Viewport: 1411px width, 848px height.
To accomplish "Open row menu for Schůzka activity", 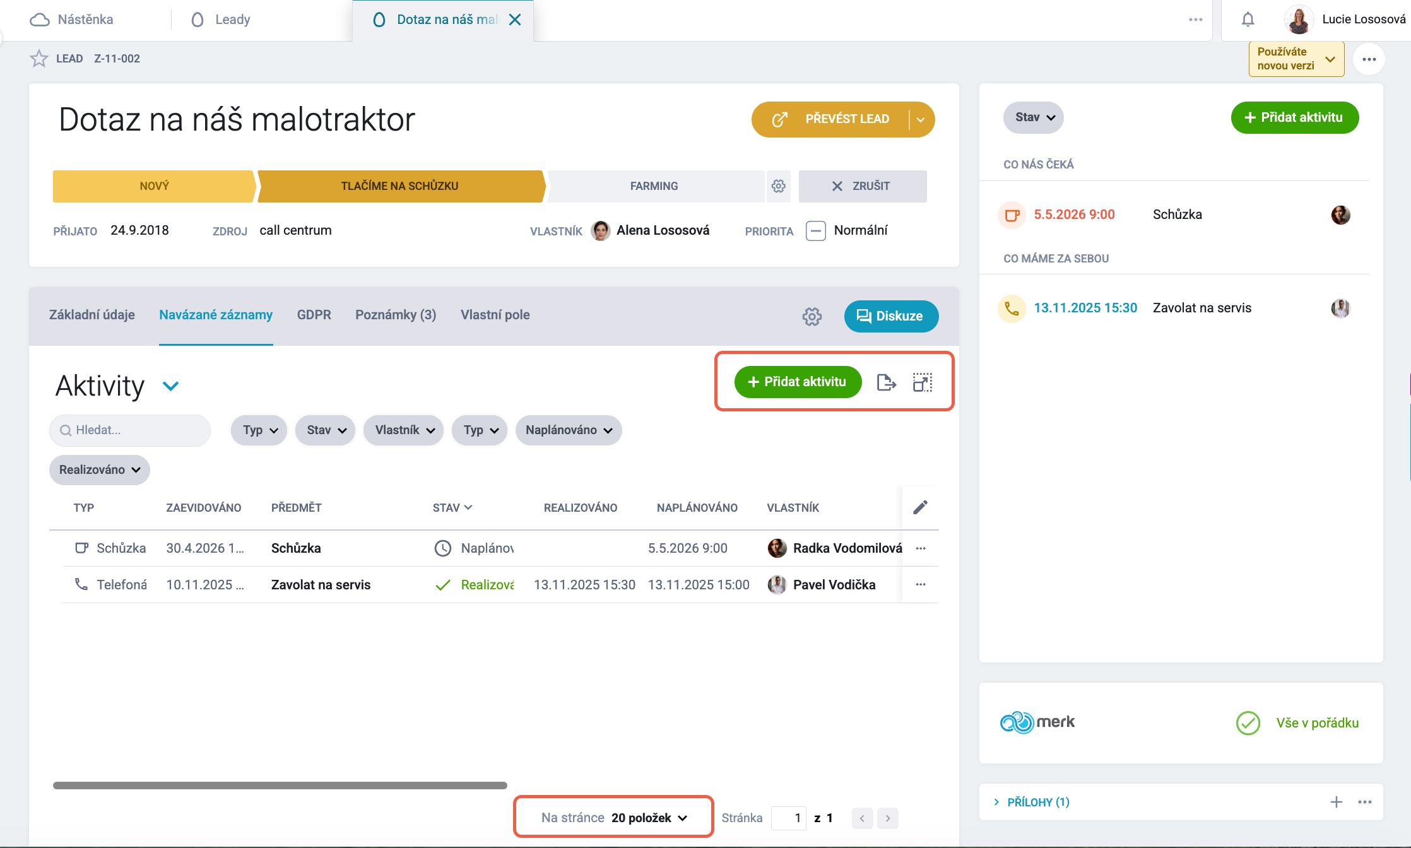I will coord(921,548).
